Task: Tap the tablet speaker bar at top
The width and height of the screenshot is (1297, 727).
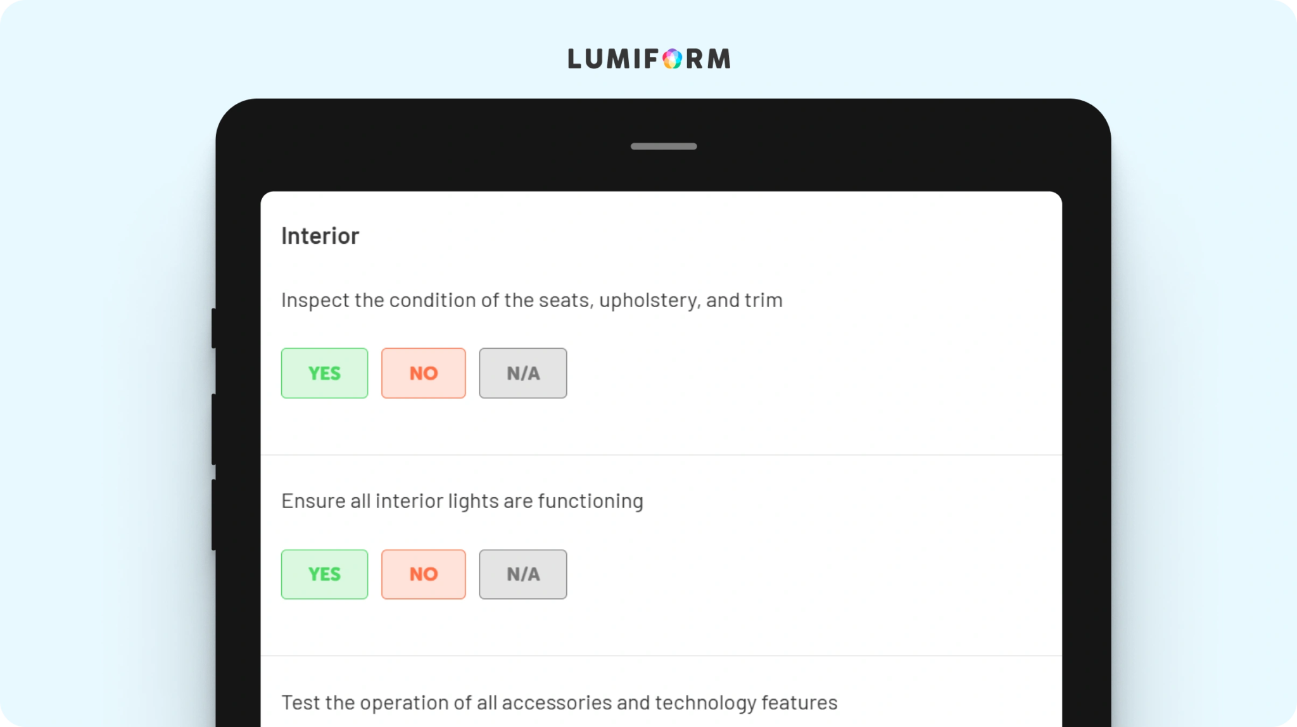Action: 664,146
